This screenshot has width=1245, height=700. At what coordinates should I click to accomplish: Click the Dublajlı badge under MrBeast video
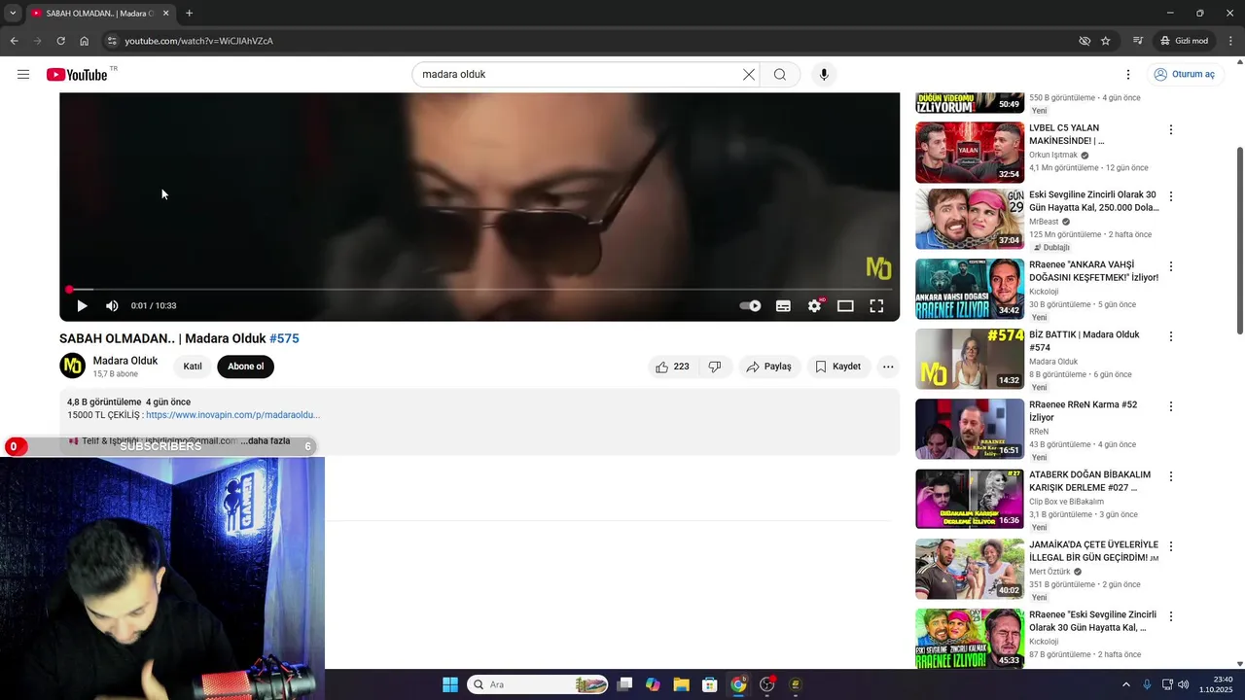tap(1050, 248)
